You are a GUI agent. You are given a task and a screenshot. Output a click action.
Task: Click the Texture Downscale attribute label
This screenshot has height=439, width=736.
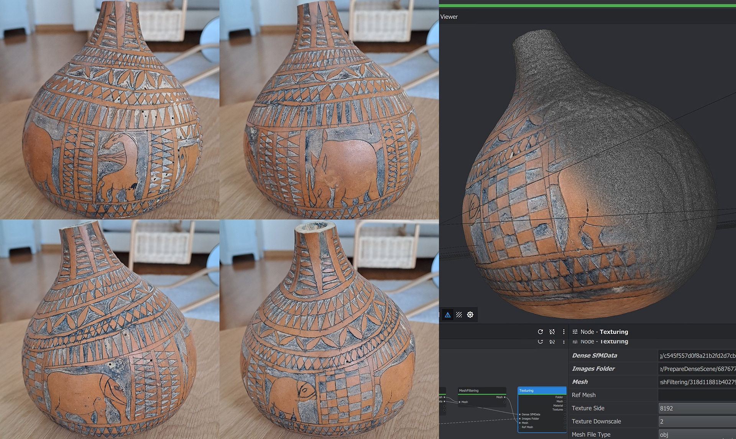(x=596, y=421)
